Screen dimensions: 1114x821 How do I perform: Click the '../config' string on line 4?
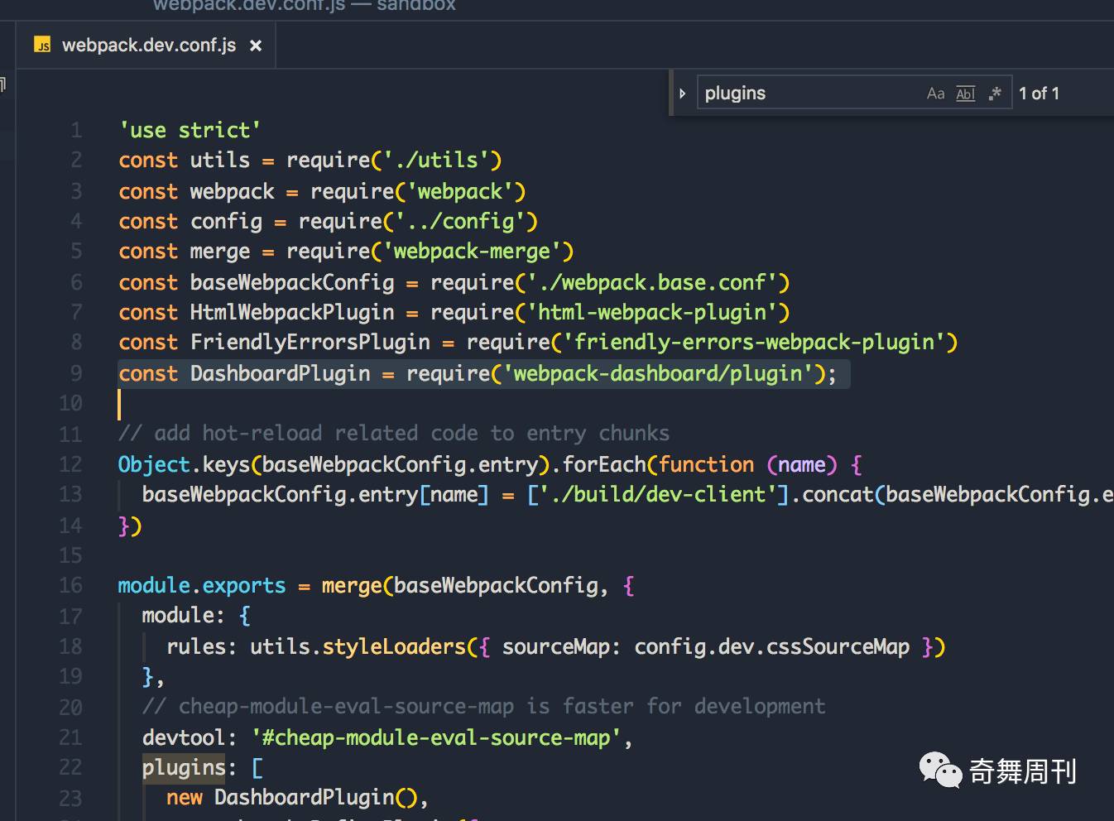click(459, 222)
